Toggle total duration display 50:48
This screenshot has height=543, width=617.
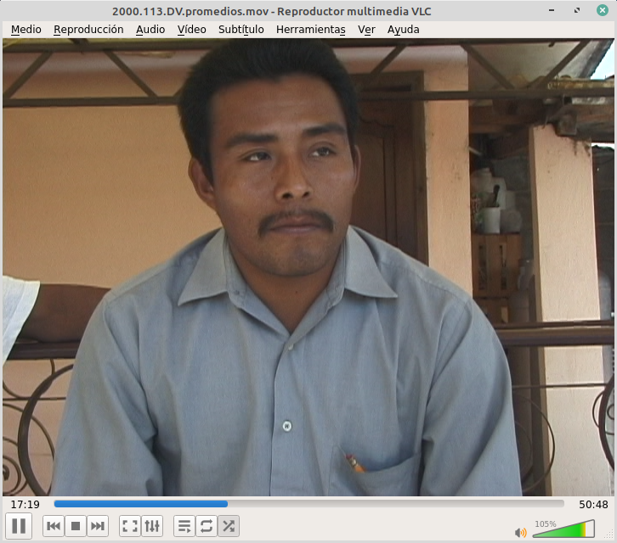coord(593,504)
